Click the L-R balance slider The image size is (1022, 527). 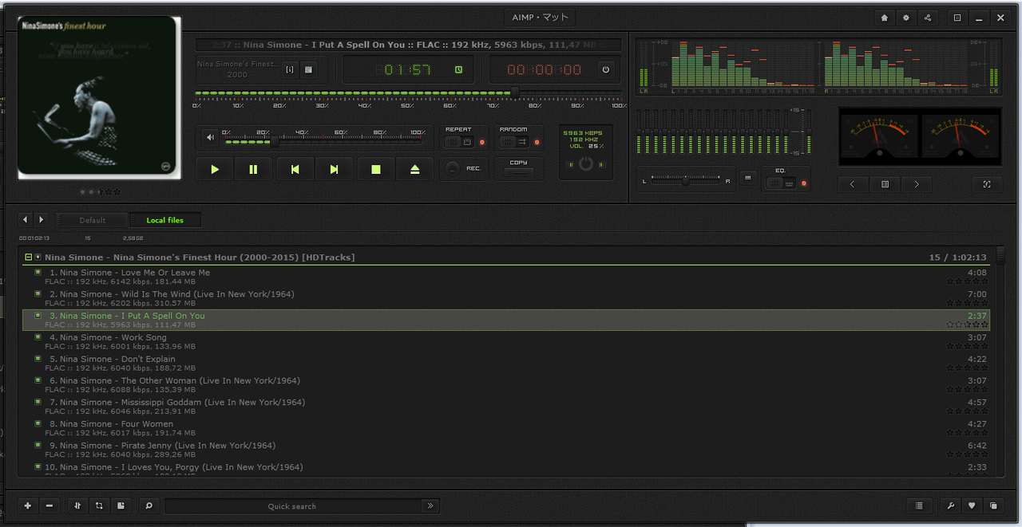[x=687, y=181]
